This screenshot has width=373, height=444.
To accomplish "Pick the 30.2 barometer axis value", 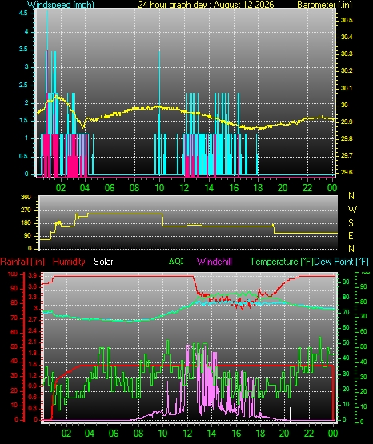I will click(347, 70).
